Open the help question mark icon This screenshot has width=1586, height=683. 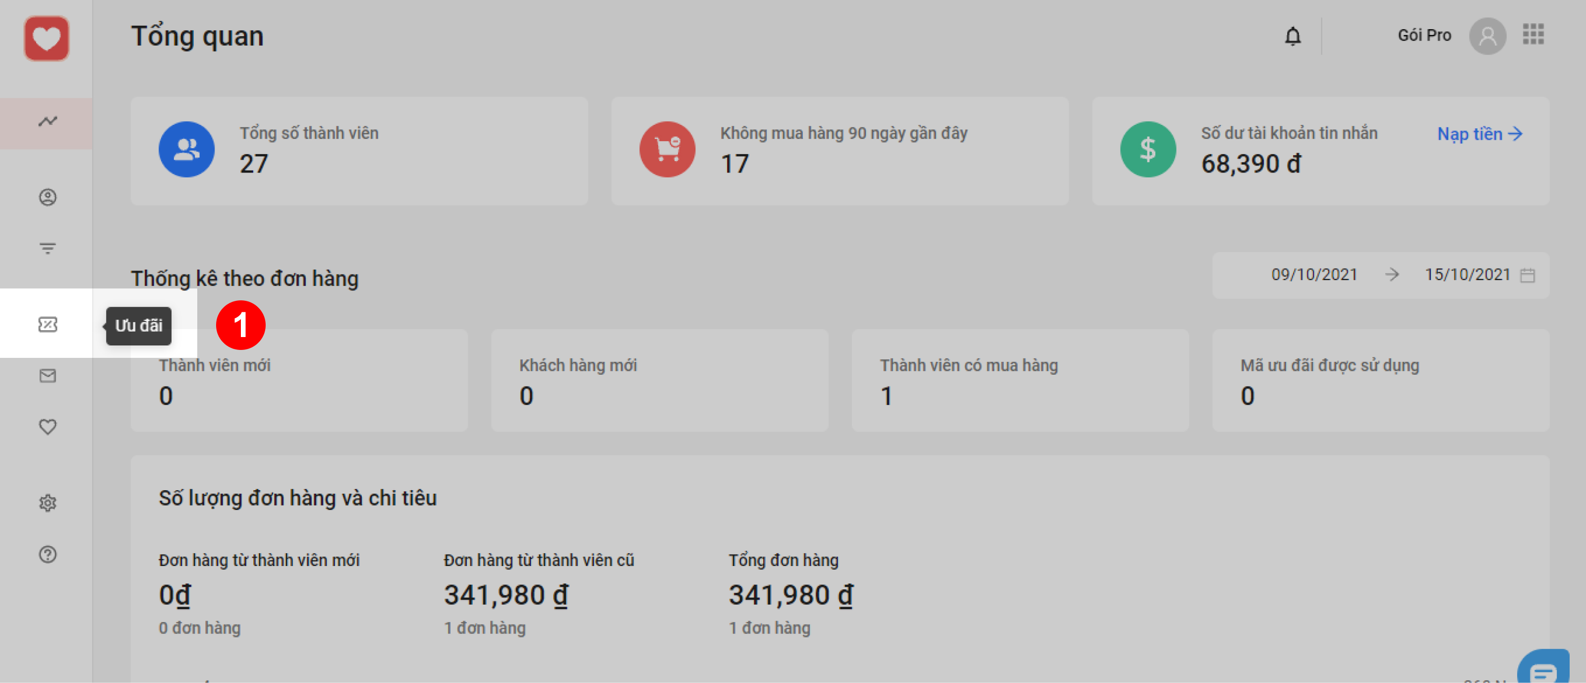(x=48, y=554)
